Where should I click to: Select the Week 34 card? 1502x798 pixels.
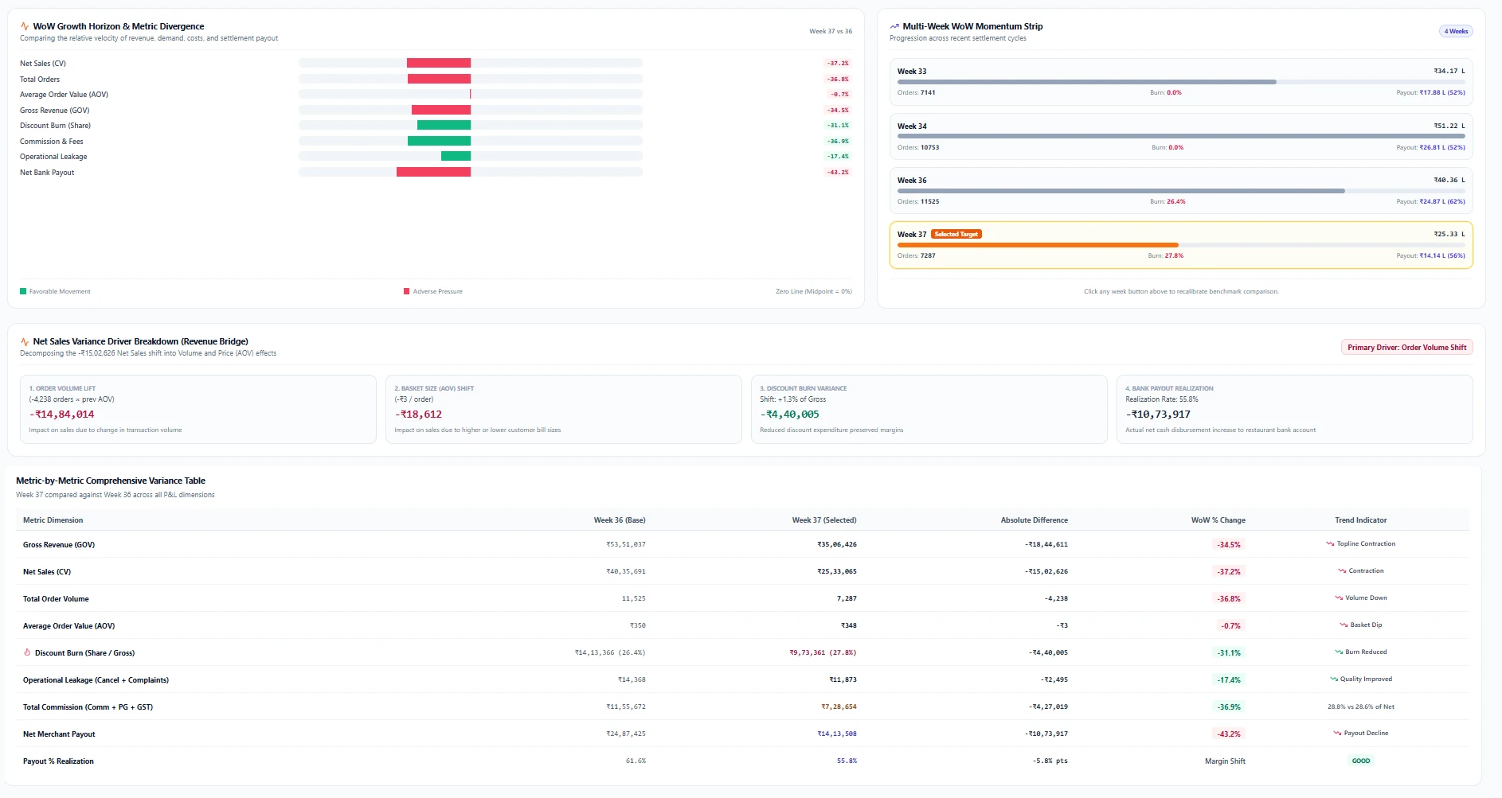pyautogui.click(x=1181, y=137)
